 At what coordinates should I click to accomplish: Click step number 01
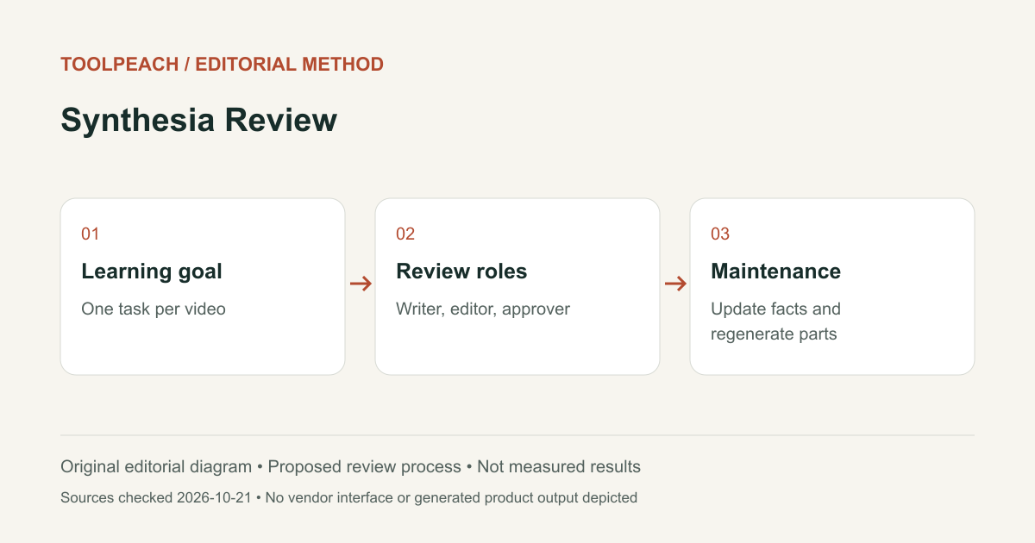(91, 234)
